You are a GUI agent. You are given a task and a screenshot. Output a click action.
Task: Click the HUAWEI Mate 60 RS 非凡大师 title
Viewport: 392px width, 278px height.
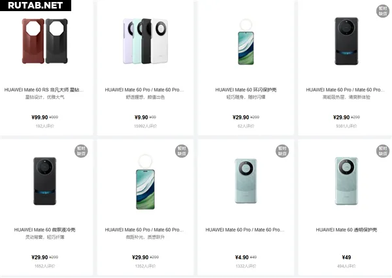45,90
